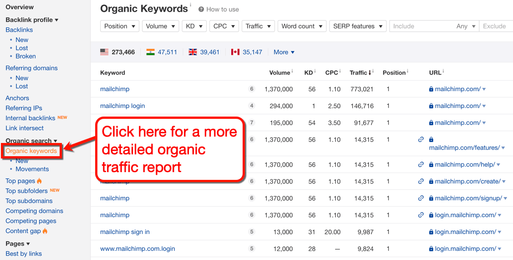Open Movements under Organic keywords
Image resolution: width=513 pixels, height=260 pixels.
pyautogui.click(x=32, y=169)
